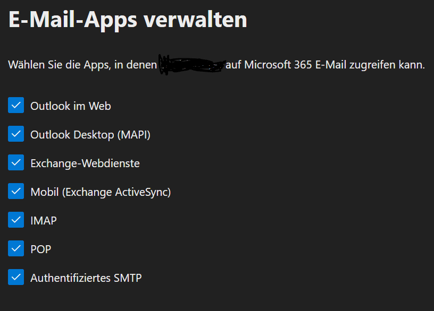Click the checkmark next to Outlook Desktop (MAPI)
The image size is (434, 311).
(x=15, y=134)
